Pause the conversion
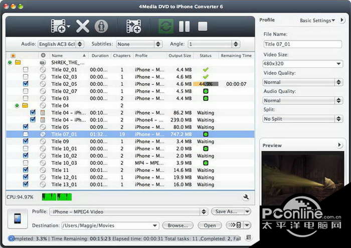The width and height of the screenshot is (351, 248). coord(184,27)
